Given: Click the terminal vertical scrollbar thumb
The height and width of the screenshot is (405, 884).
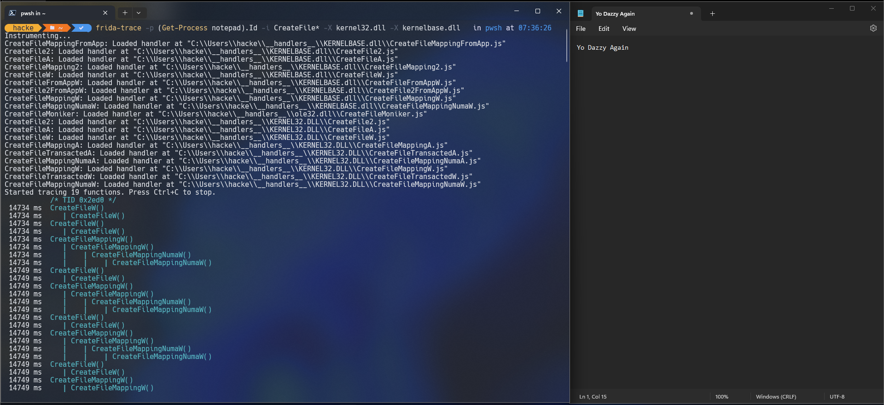Looking at the screenshot, I should [x=567, y=45].
